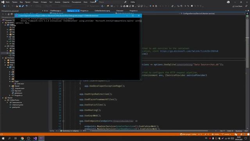Select greet.proto in Solution Explorer

(x=16, y=107)
